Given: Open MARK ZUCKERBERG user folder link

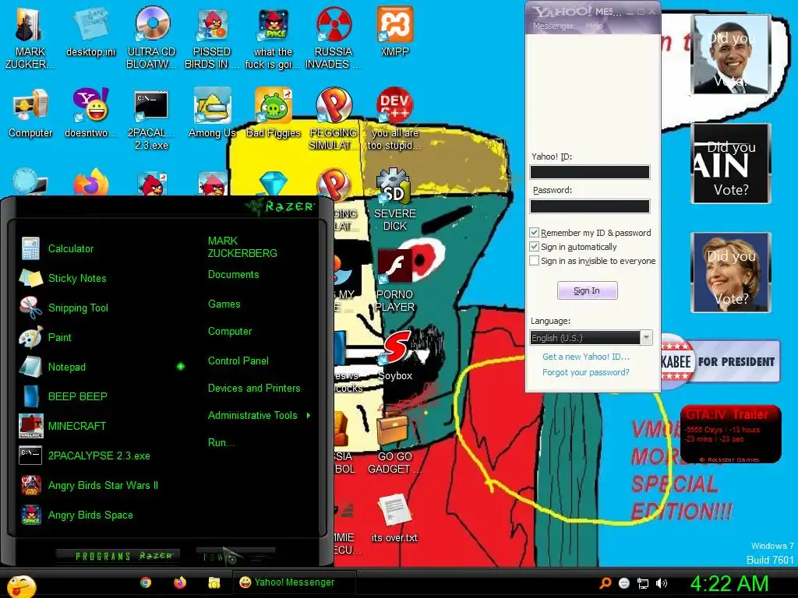Looking at the screenshot, I should point(242,247).
